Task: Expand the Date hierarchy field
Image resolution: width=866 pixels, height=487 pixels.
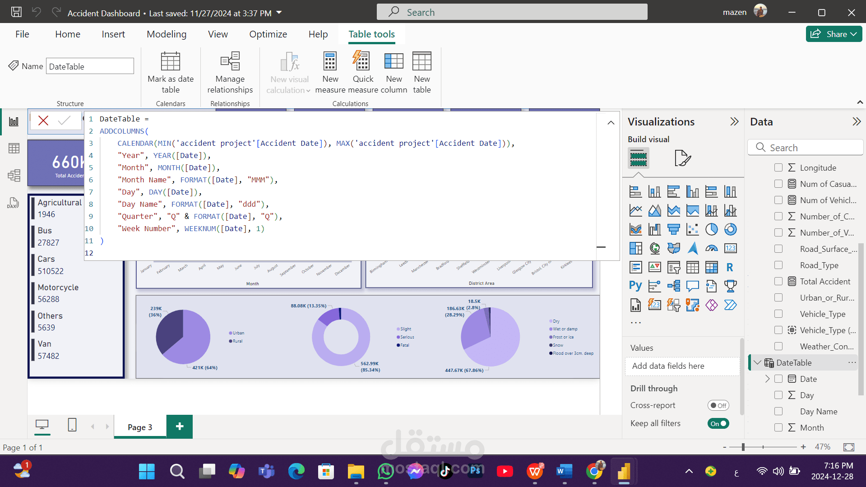Action: (767, 379)
